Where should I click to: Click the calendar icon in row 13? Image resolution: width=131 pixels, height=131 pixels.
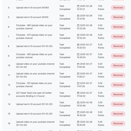tap(78, 93)
